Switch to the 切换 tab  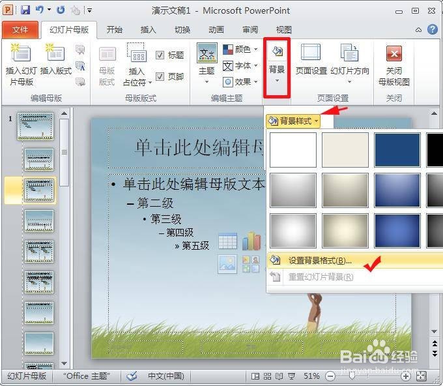point(182,30)
